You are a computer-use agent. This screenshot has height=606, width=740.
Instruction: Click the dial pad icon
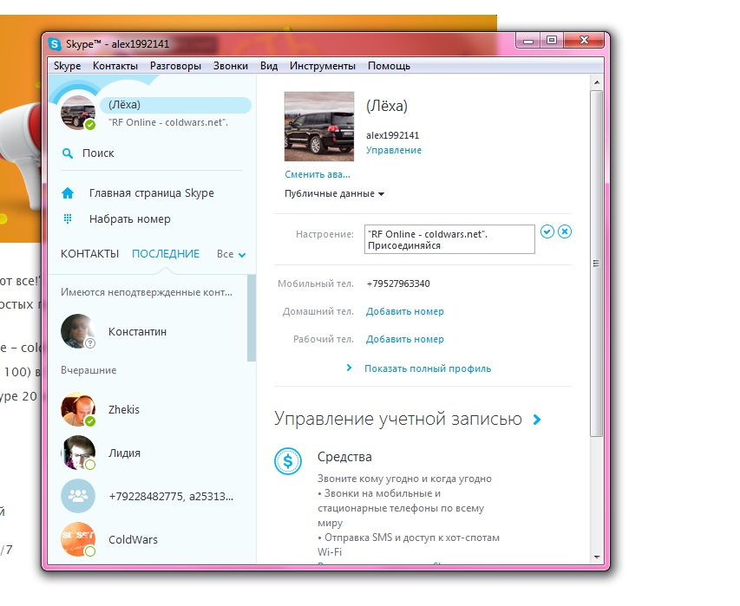tap(68, 218)
